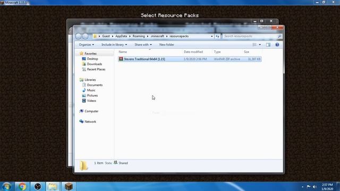Image resolution: width=340 pixels, height=191 pixels.
Task: Open the Include in library dropdown
Action: pyautogui.click(x=114, y=45)
